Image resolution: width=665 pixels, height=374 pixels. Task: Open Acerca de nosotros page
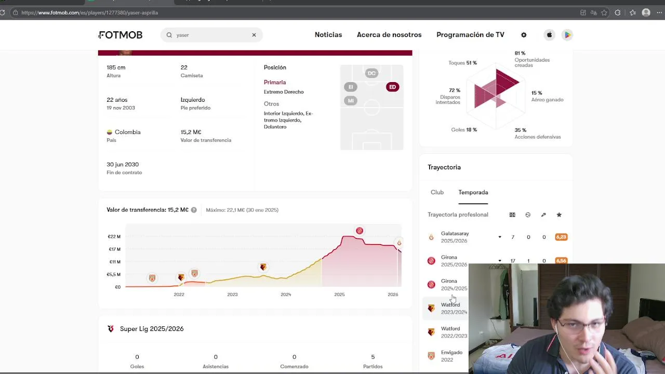[x=389, y=35]
